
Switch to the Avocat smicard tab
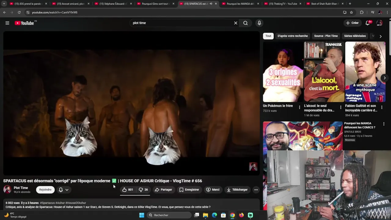point(71,4)
